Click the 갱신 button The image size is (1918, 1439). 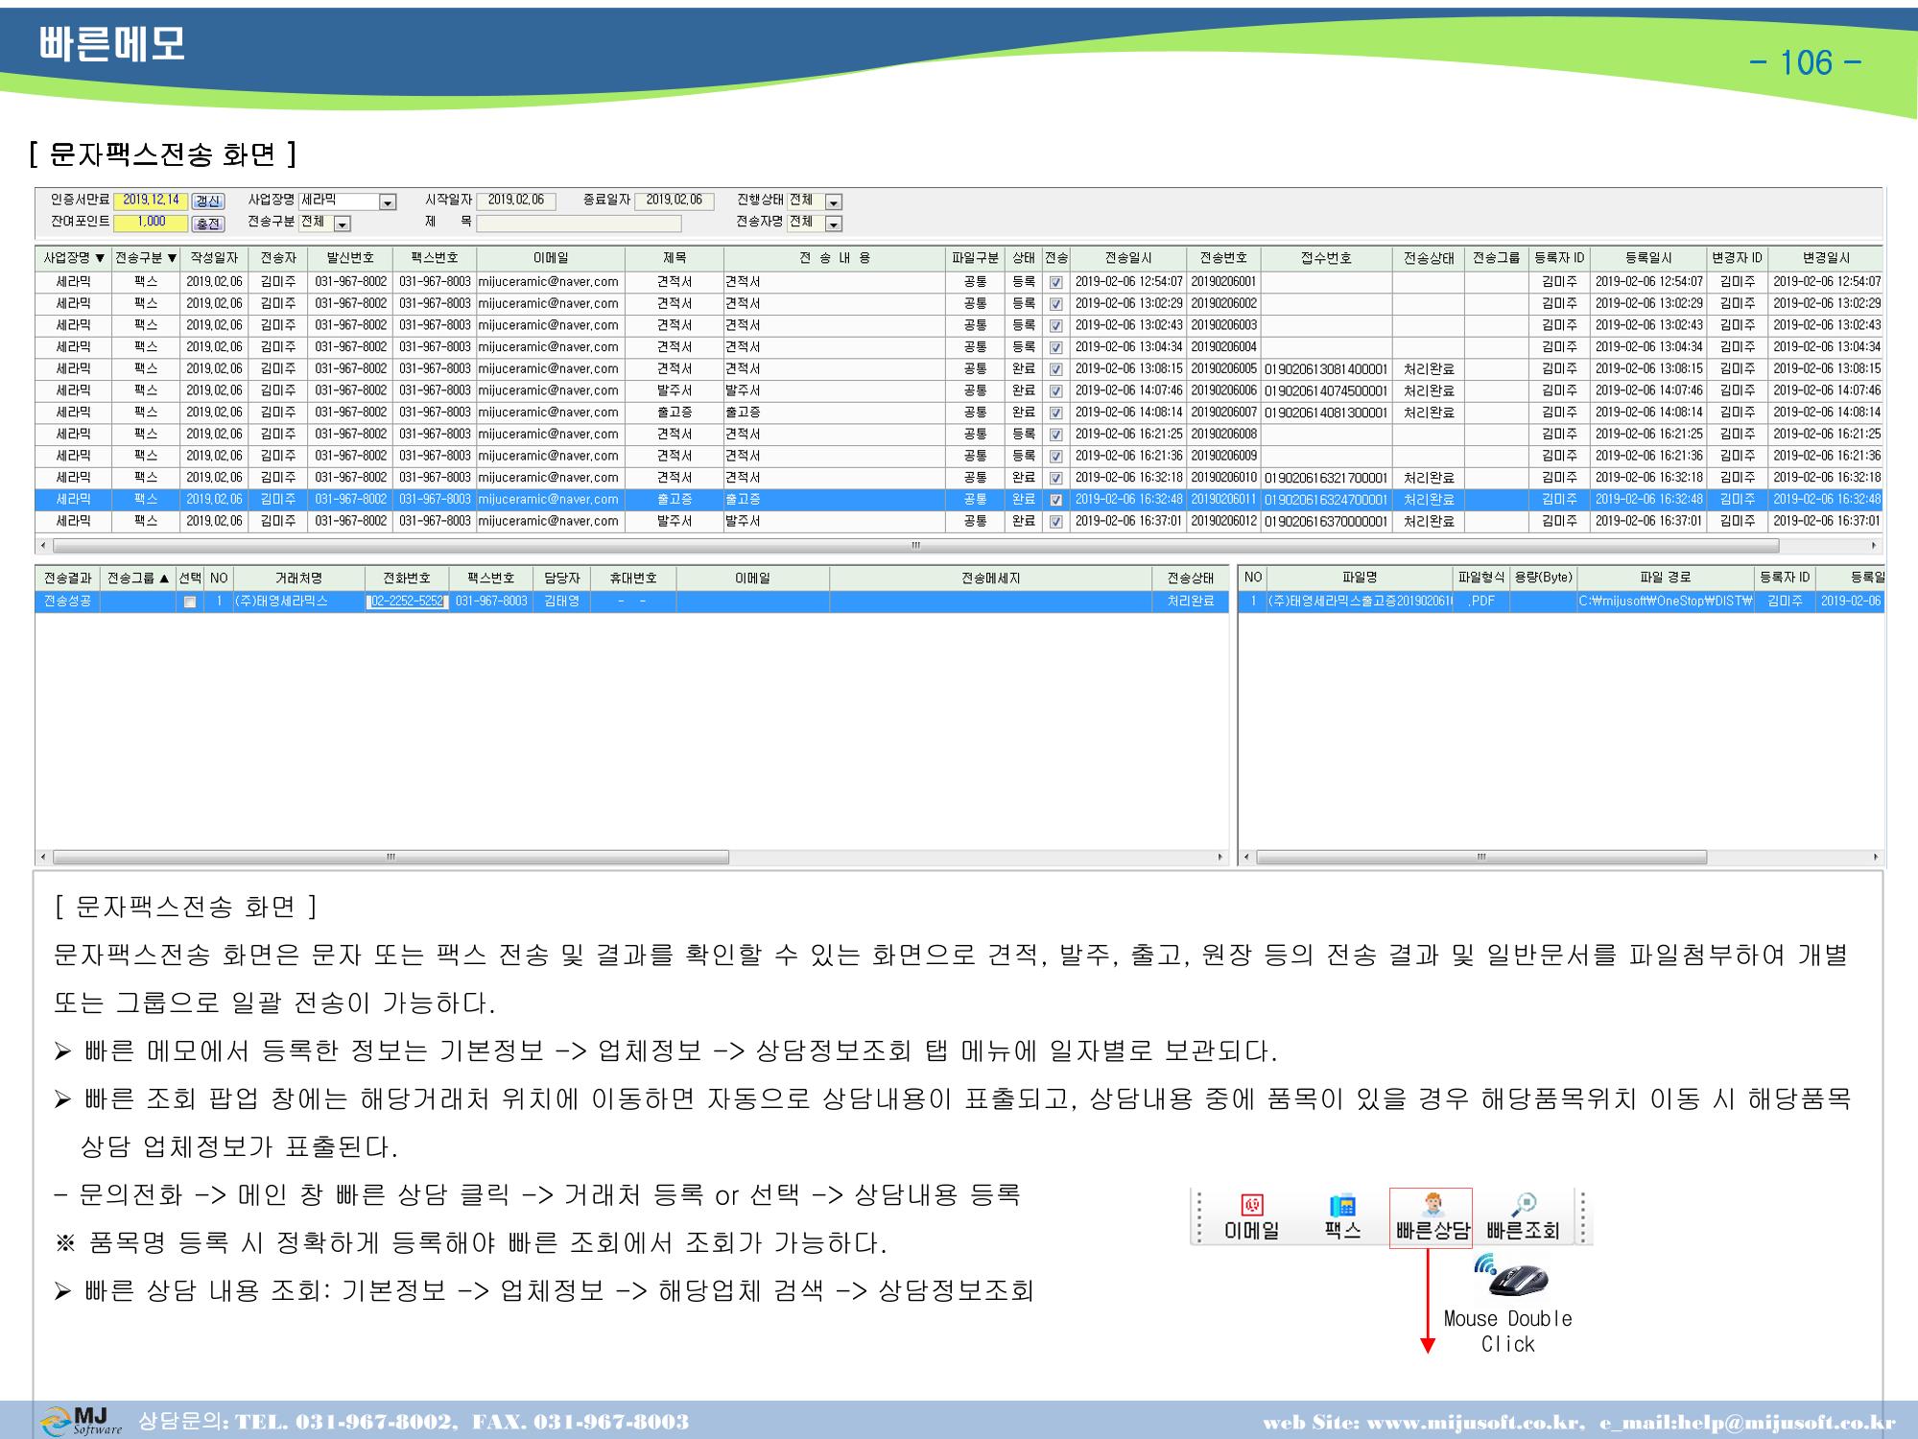coord(208,201)
